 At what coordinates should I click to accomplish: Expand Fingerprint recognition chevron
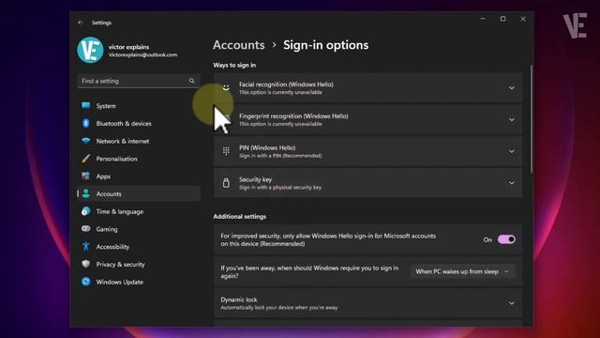coord(512,119)
